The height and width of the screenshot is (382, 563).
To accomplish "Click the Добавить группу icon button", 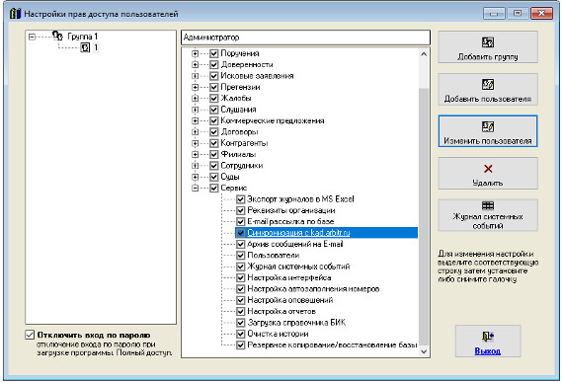I will pos(487,42).
